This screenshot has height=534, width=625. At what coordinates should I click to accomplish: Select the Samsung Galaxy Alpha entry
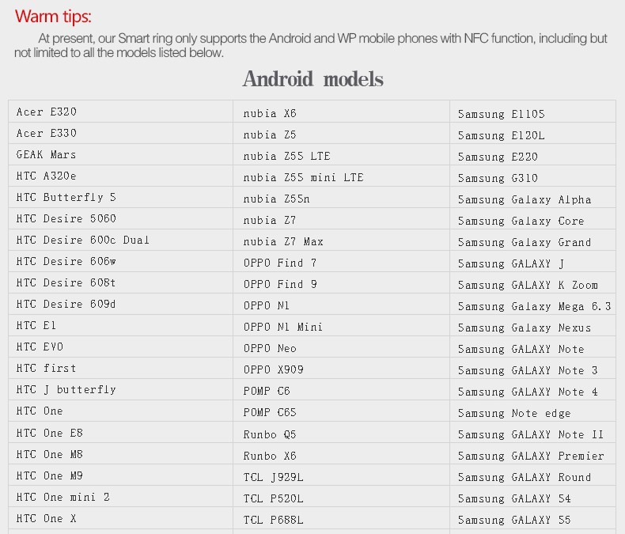tap(525, 199)
